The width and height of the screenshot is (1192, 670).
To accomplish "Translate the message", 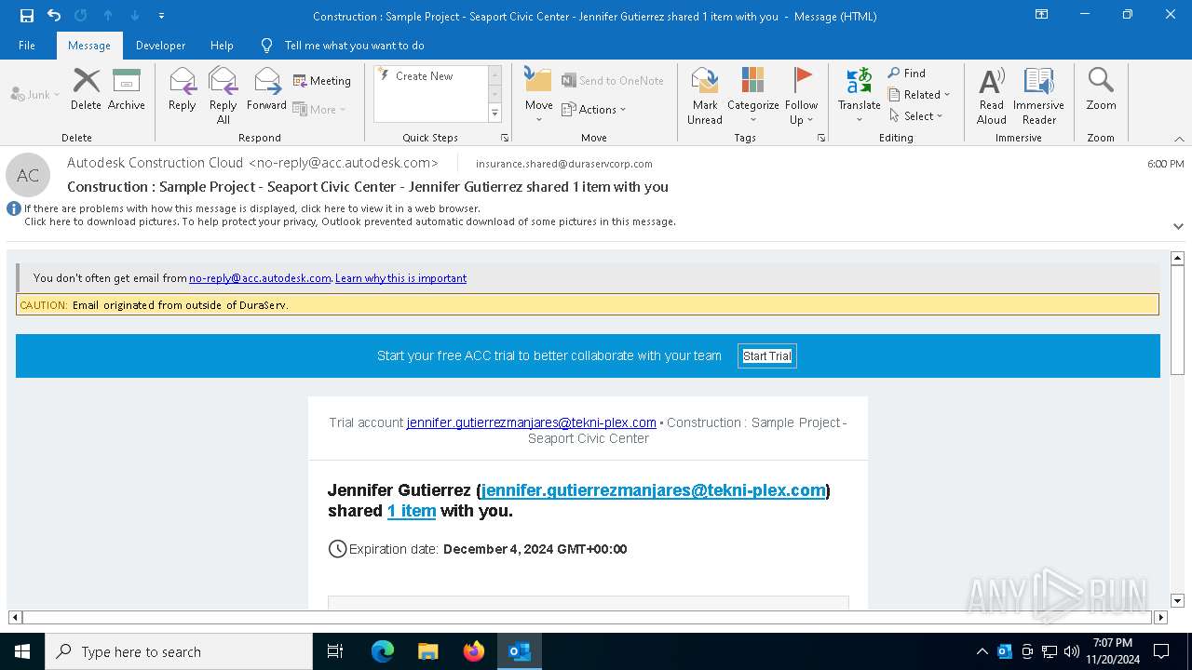I will [859, 95].
